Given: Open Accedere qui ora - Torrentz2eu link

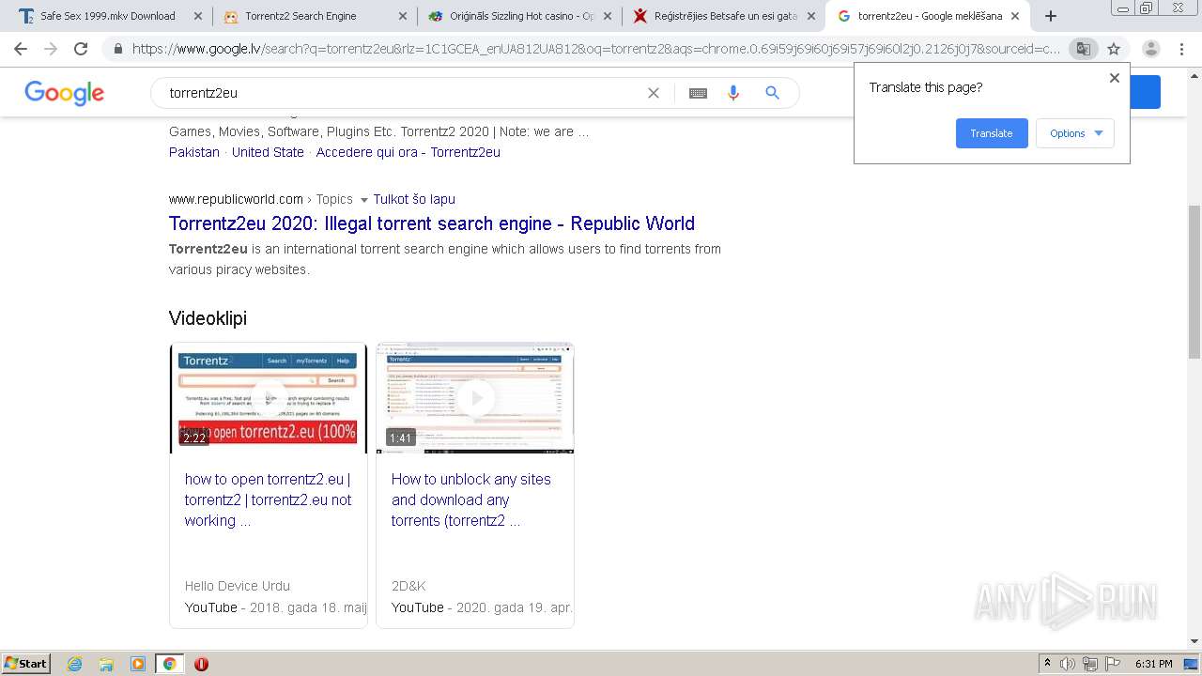Looking at the screenshot, I should [x=408, y=152].
